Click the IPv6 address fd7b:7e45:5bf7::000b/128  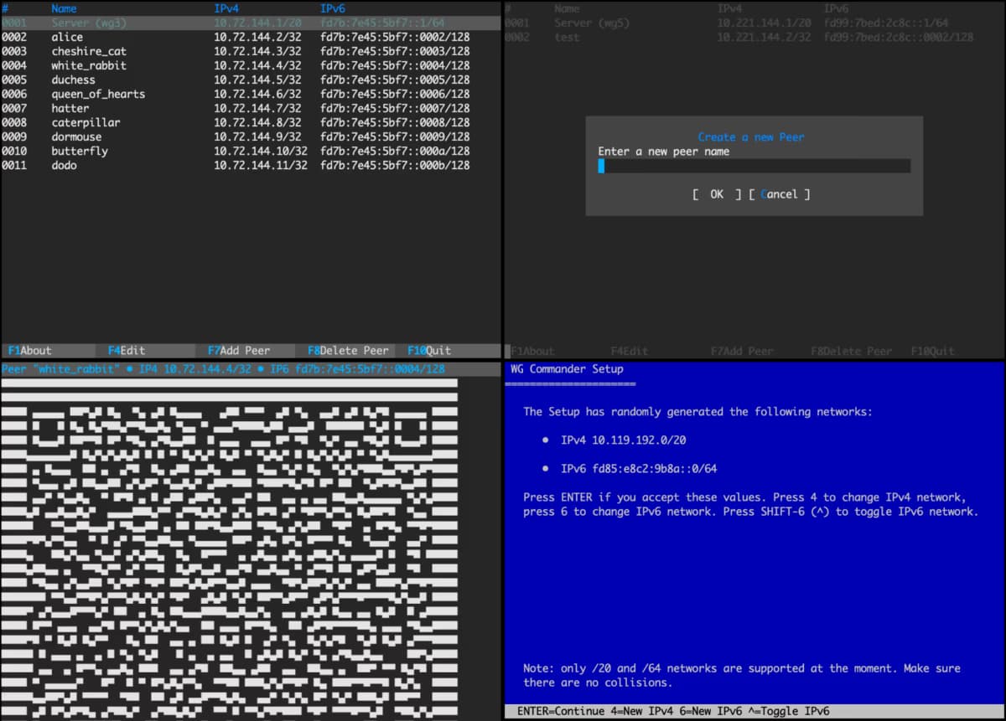[x=395, y=165]
